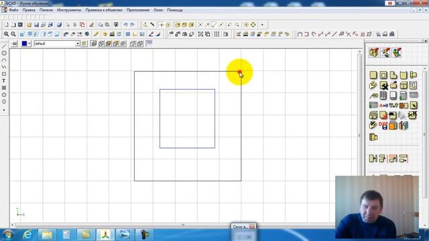Select the Rectangle drawing tool

[x=4, y=74]
